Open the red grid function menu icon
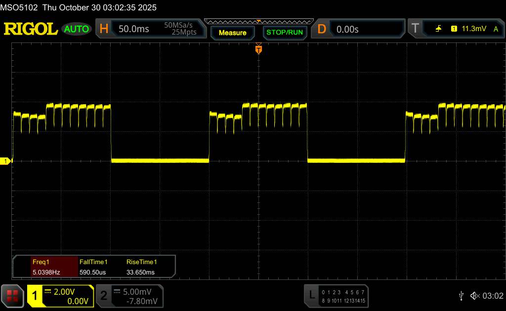506x311 pixels. click(13, 296)
